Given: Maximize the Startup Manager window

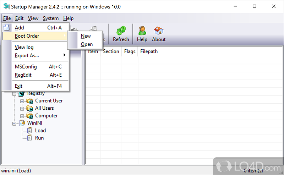Looking at the screenshot, I should pos(255,6).
